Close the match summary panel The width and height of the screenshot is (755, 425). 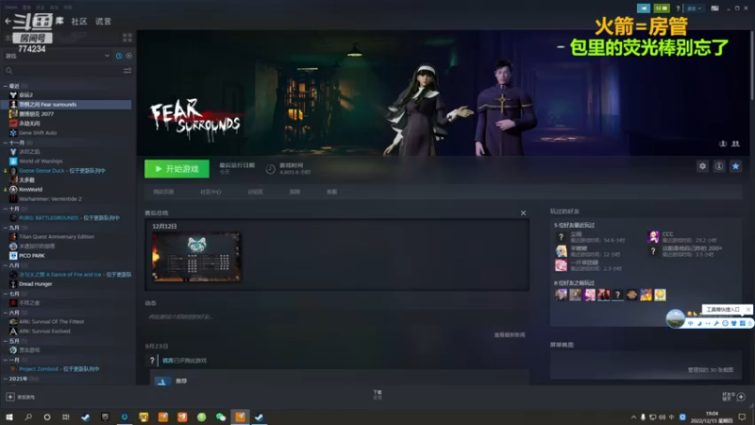(523, 213)
